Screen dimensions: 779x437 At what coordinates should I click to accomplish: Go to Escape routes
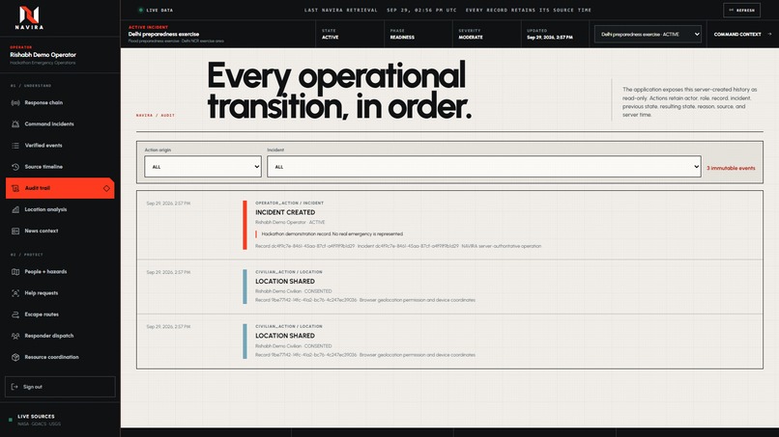(x=60, y=314)
